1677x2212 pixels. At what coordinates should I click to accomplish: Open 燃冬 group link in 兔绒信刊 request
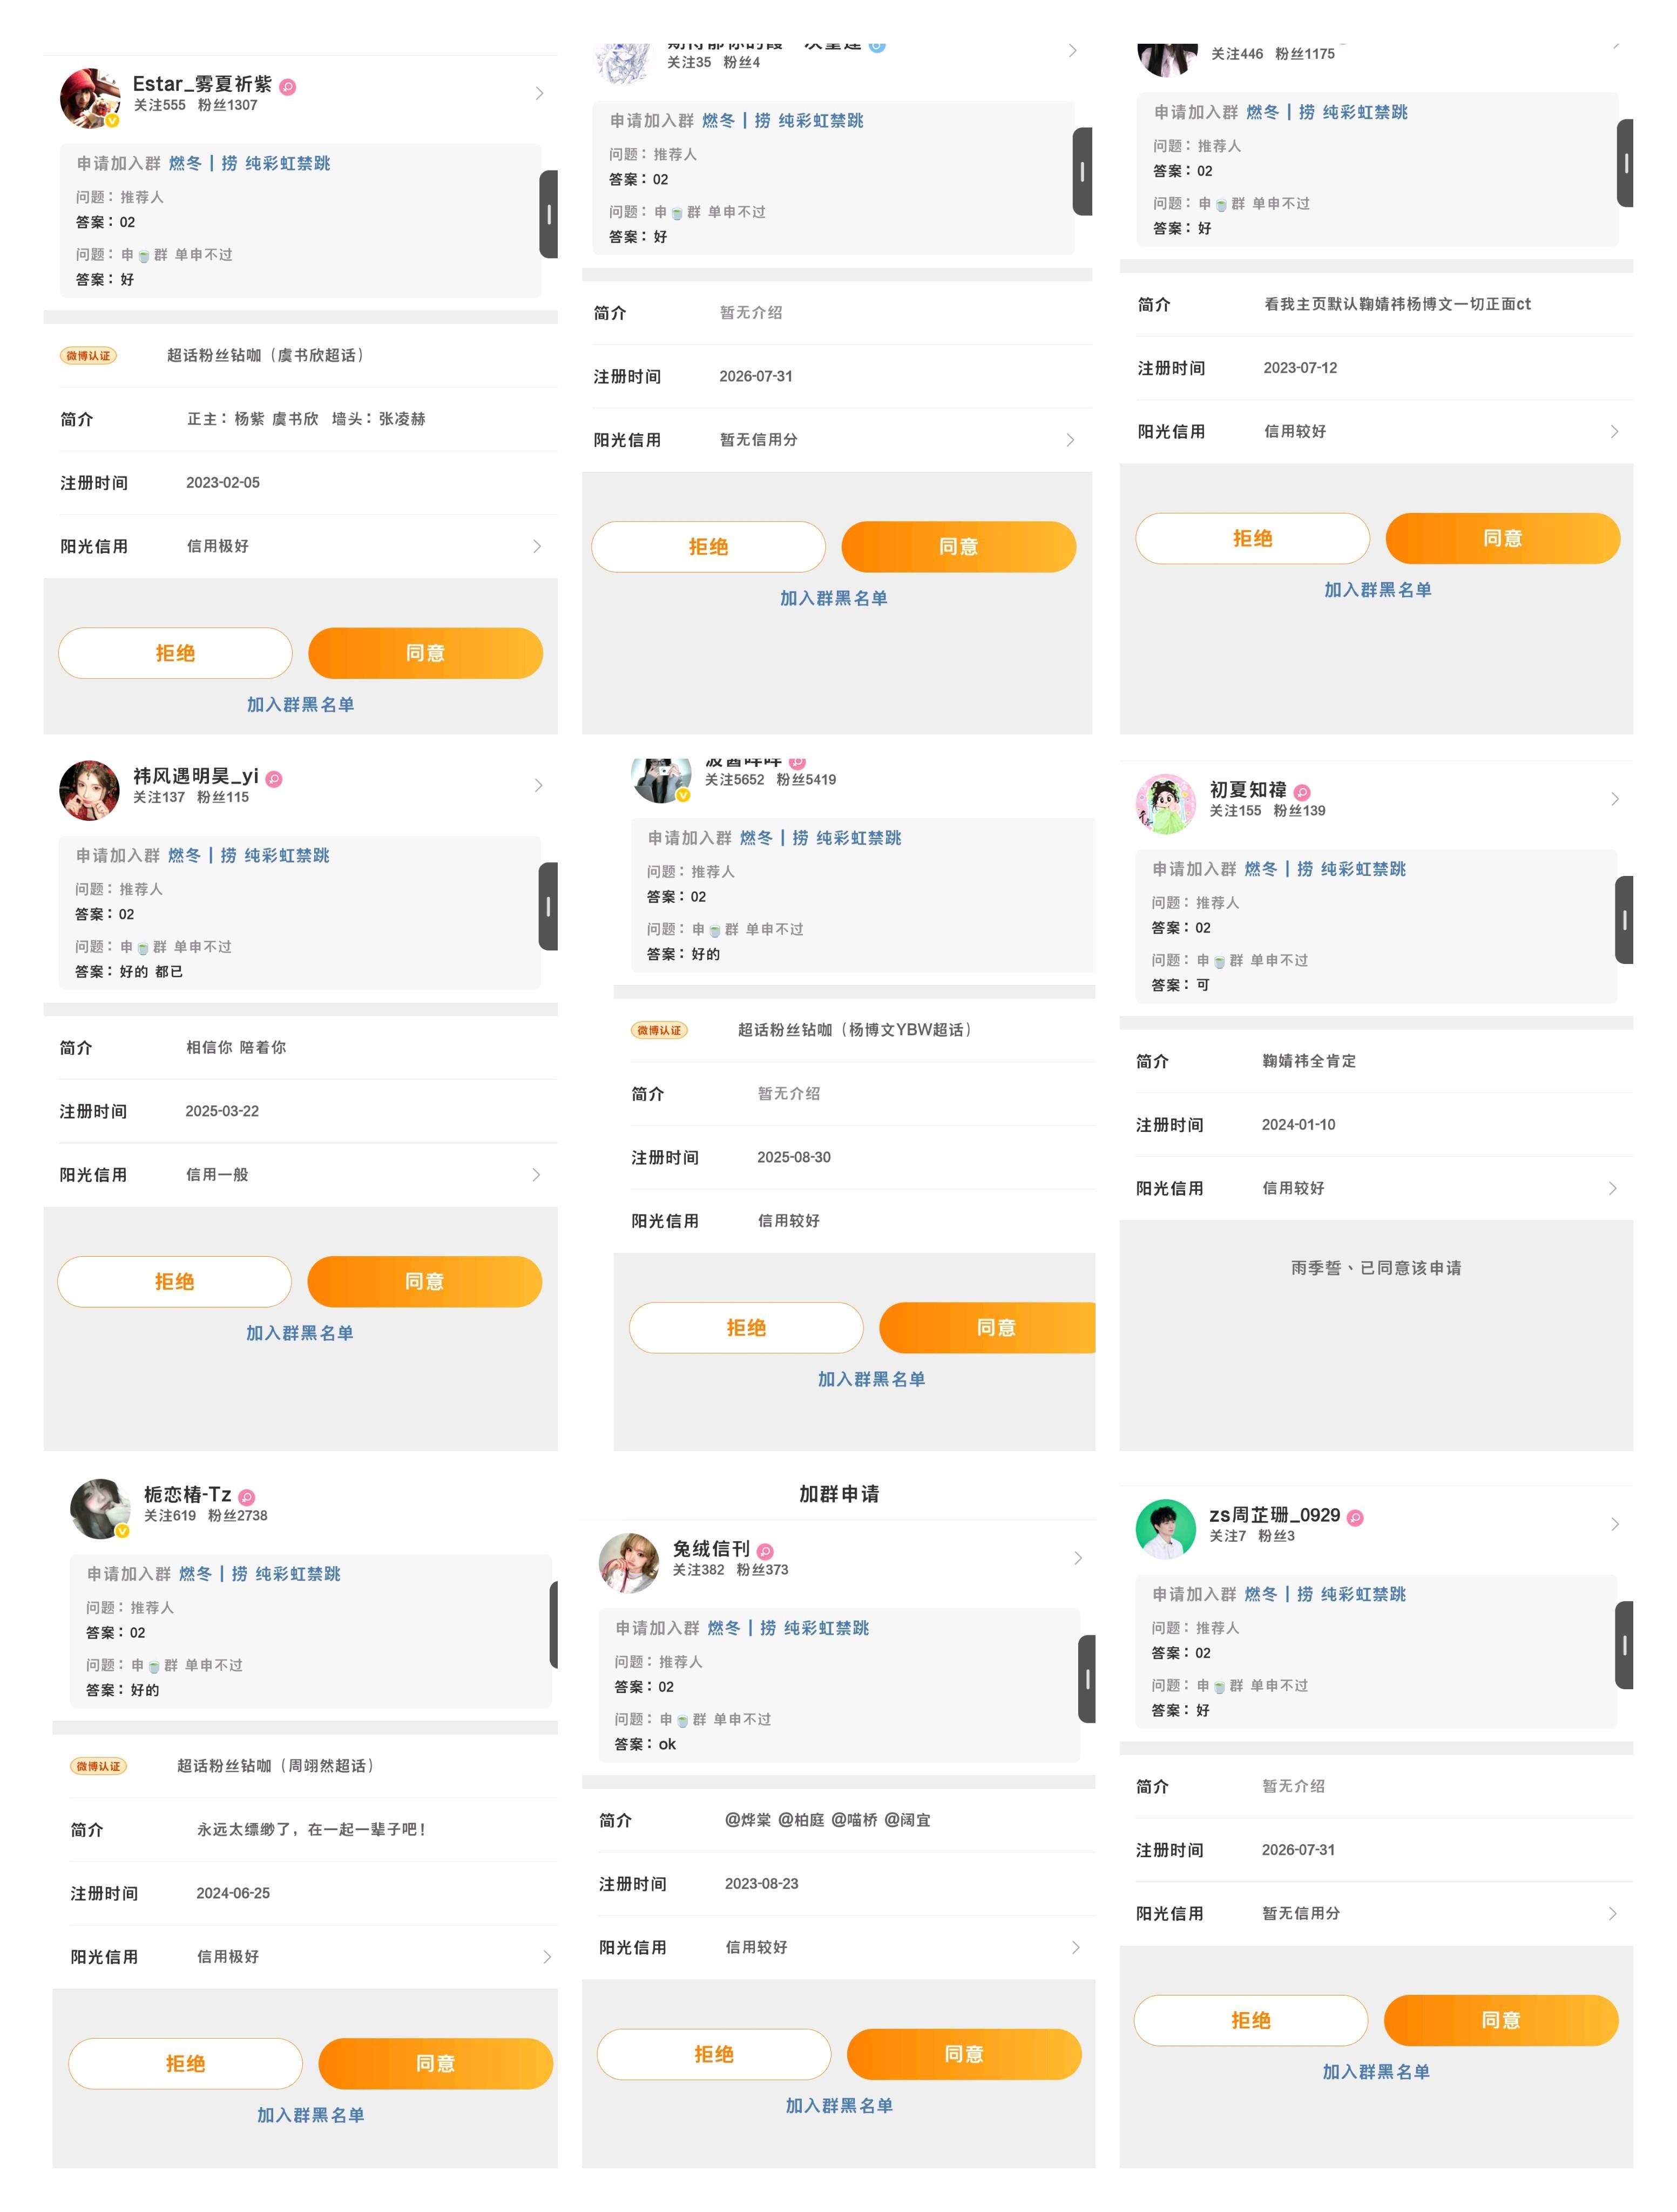[x=724, y=1628]
